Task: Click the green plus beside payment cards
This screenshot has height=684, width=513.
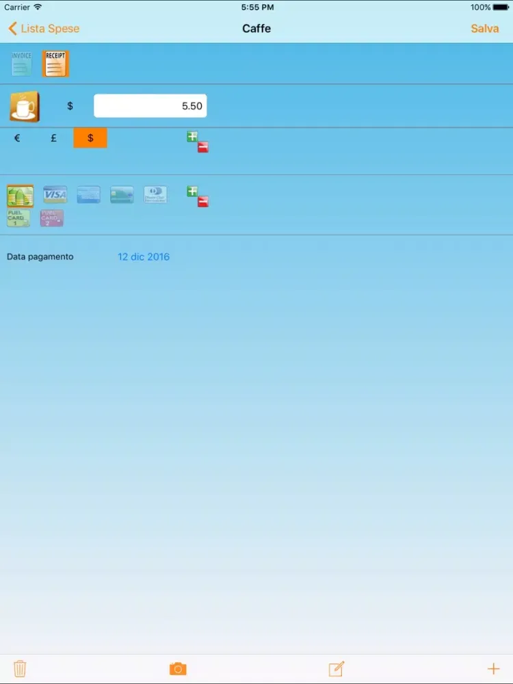Action: click(x=192, y=191)
